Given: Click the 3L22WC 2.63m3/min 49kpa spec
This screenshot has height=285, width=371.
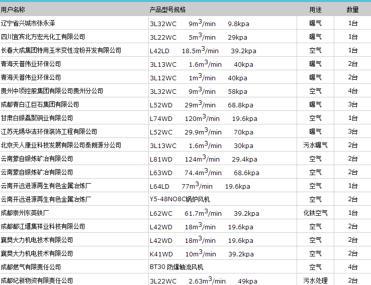Looking at the screenshot, I should click(204, 280).
